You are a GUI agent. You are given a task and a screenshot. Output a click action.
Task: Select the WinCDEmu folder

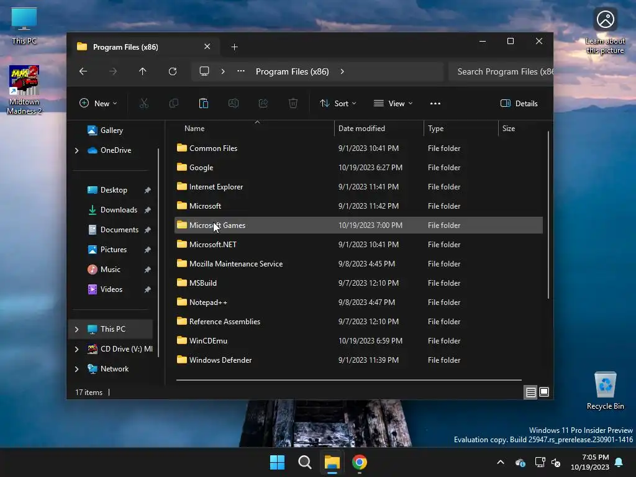coord(358,341)
